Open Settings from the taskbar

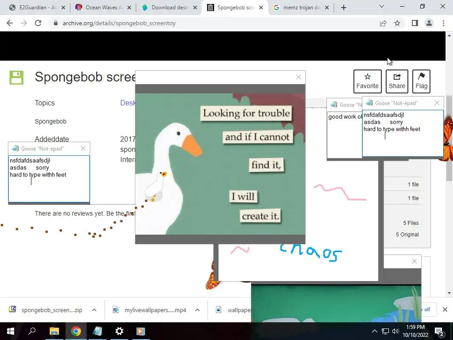[119, 331]
